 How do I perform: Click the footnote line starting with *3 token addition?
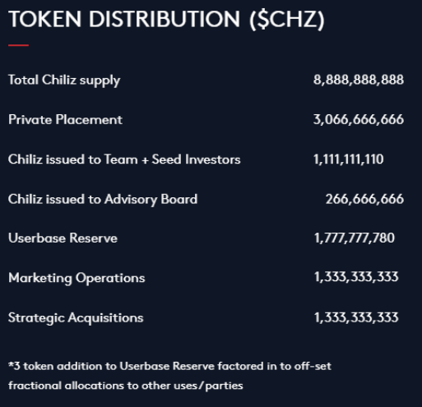[x=169, y=366]
